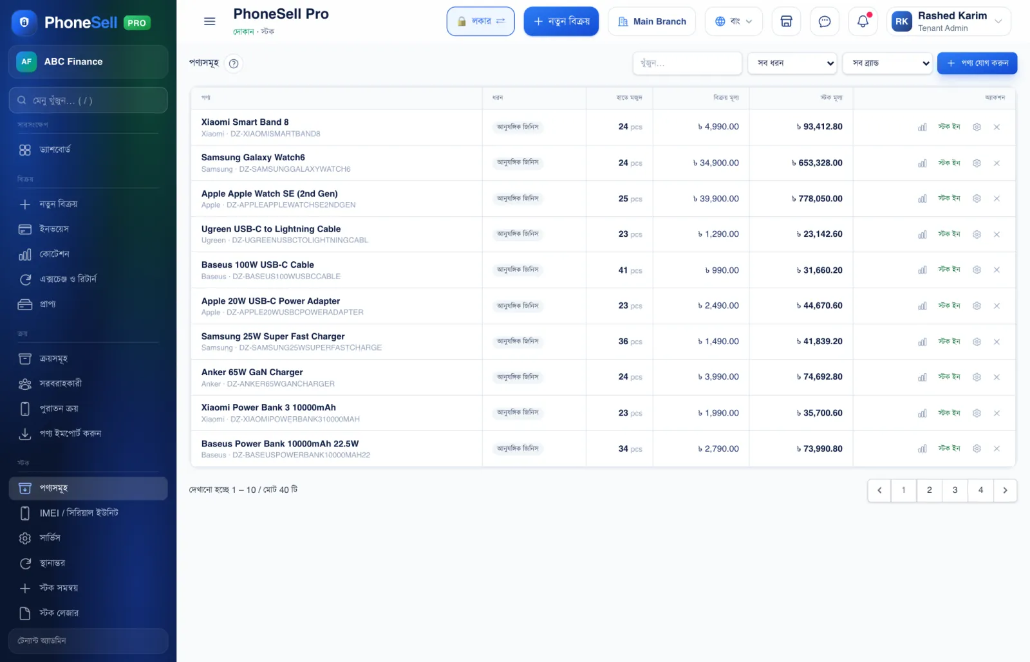Open সরবরাহকারী in the sidebar
The height and width of the screenshot is (662, 1030).
click(x=88, y=384)
